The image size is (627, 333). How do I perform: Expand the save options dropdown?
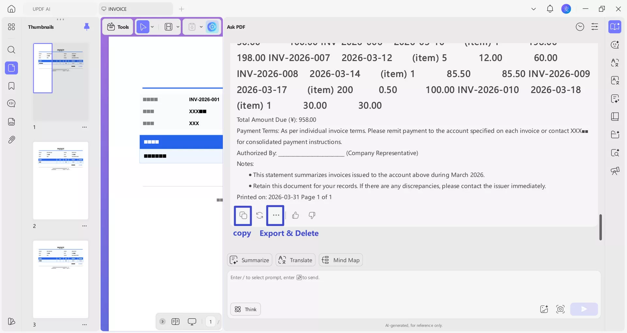coord(201,27)
